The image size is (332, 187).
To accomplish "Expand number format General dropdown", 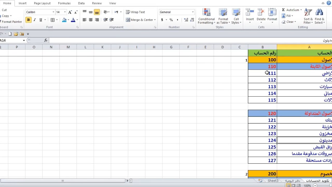I will point(193,12).
